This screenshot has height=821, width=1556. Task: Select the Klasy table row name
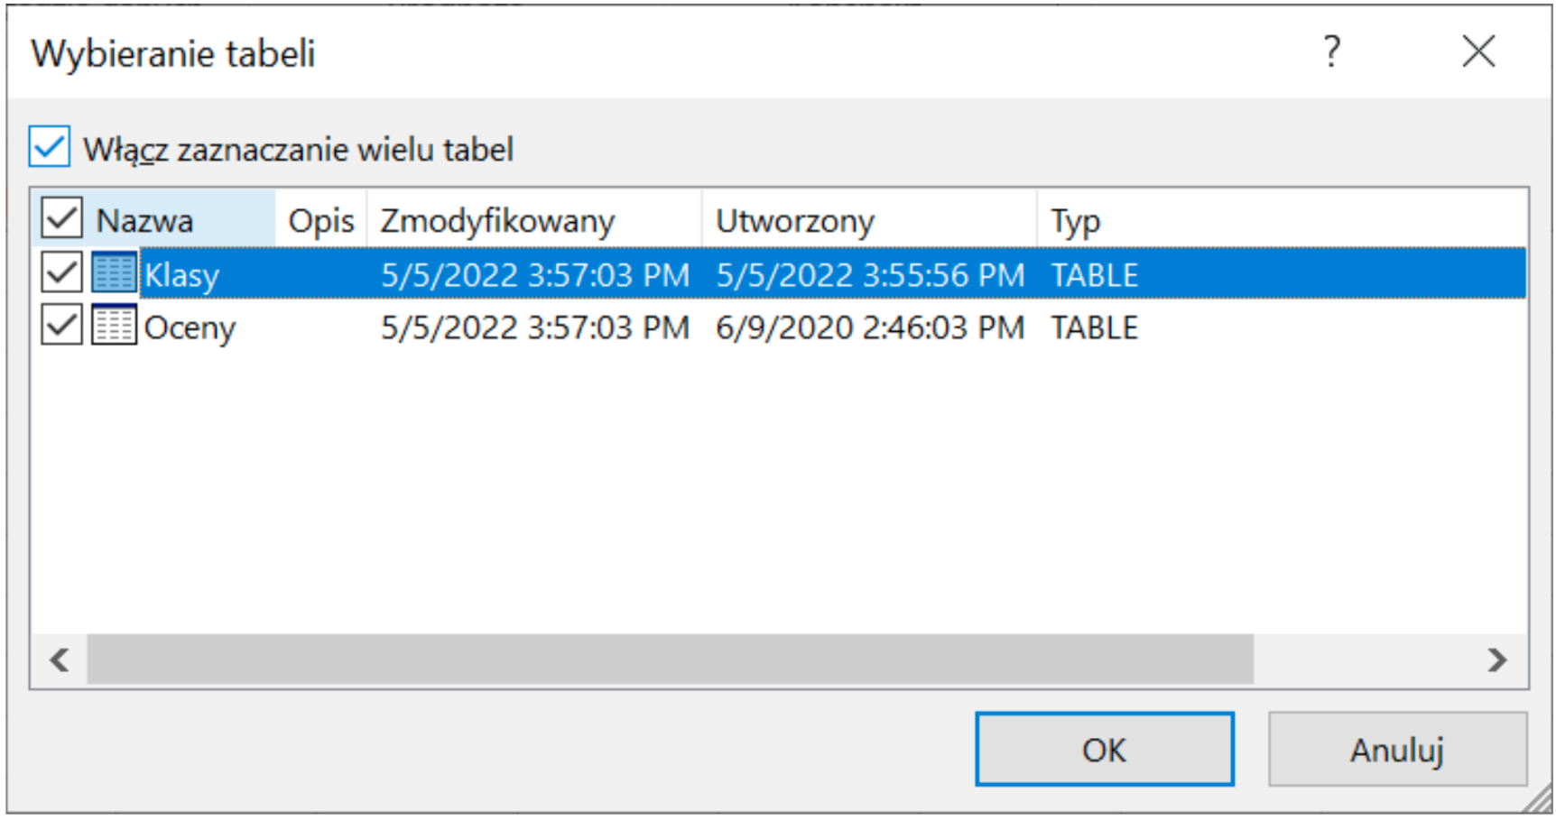[182, 275]
